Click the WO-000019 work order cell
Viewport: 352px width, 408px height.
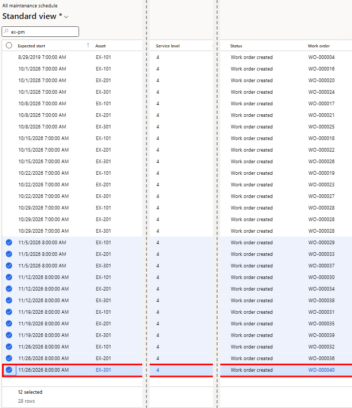(321, 173)
